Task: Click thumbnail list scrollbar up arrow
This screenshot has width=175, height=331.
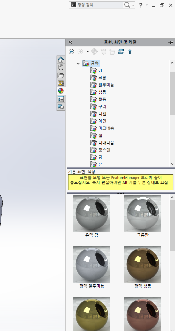Action: click(172, 197)
